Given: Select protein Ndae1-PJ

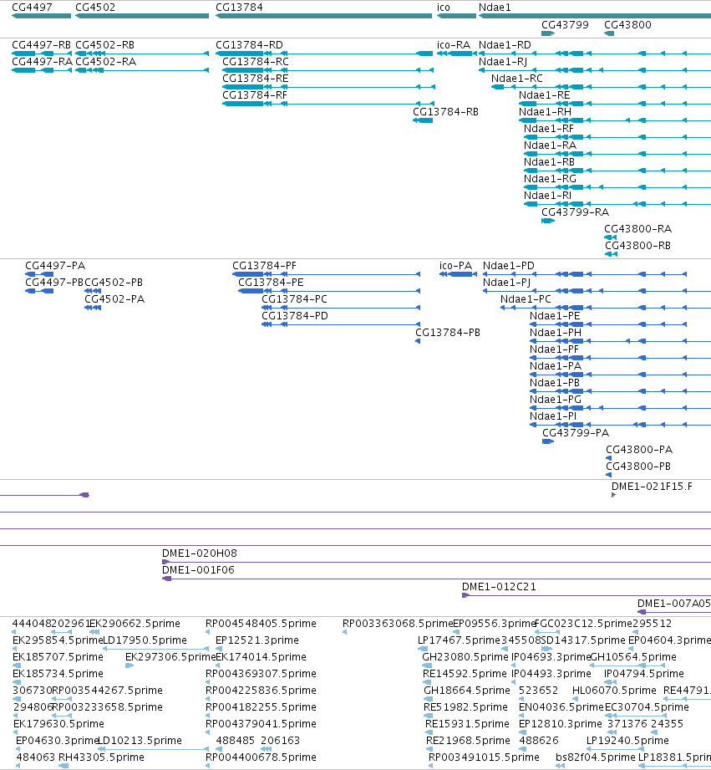Looking at the screenshot, I should point(507,283).
